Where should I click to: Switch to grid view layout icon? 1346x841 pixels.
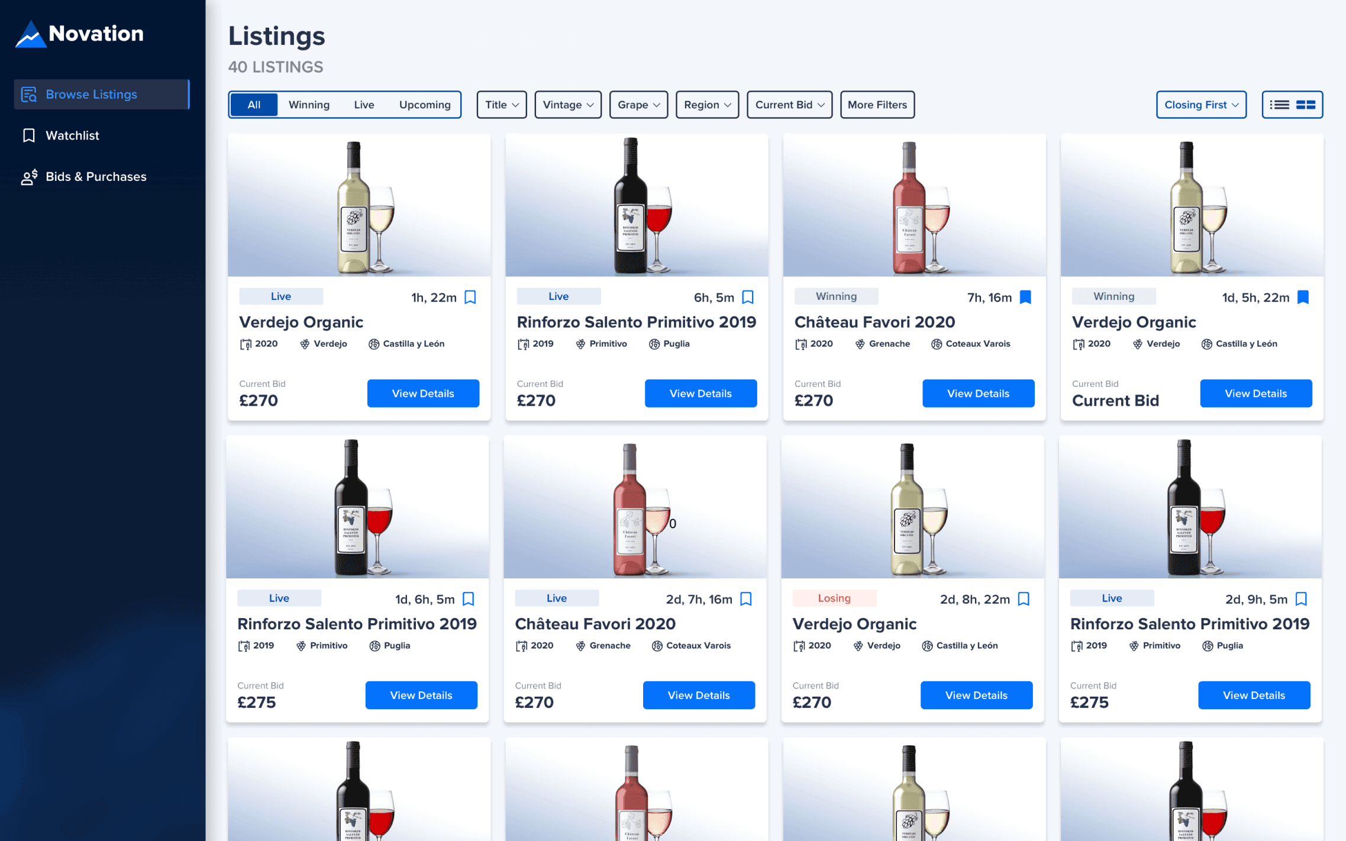(1306, 105)
